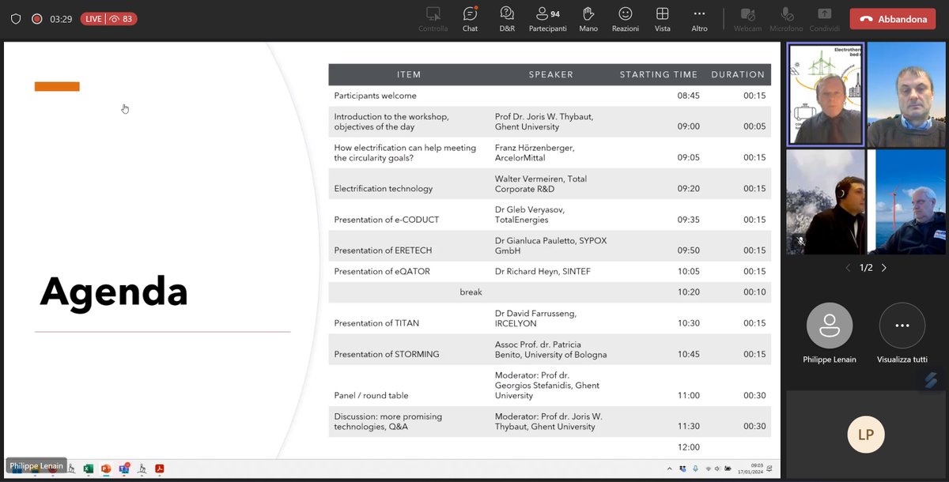Click the red recording indicator
949x482 pixels.
pos(36,19)
